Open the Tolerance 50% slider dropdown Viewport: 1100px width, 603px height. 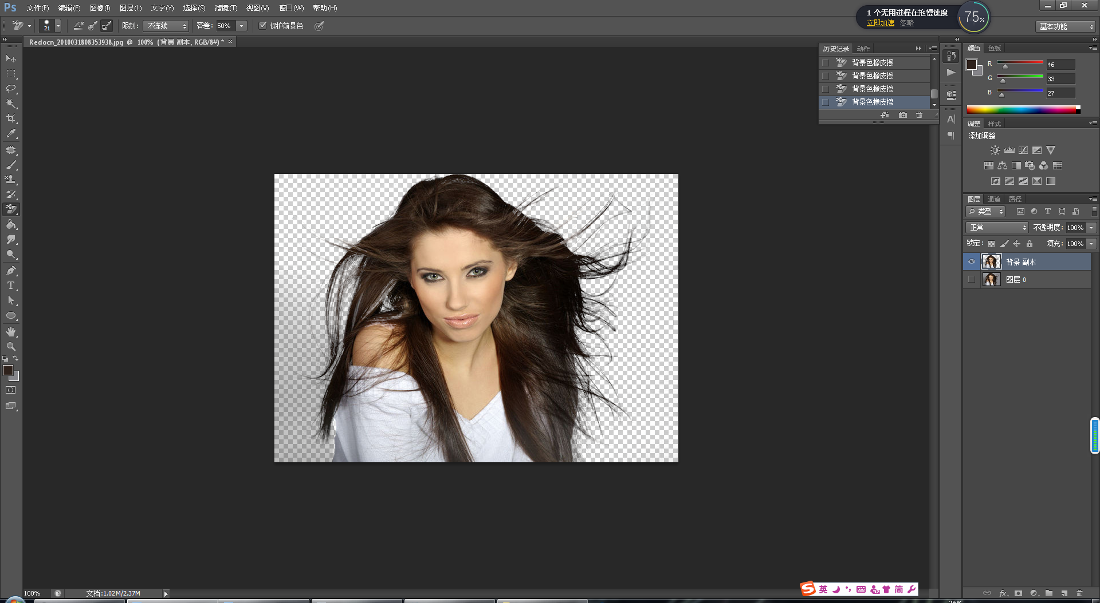(x=242, y=26)
